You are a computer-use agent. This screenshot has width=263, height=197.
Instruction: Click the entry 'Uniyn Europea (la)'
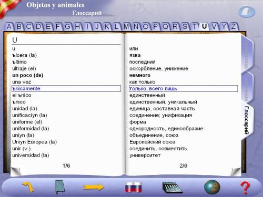click(x=35, y=142)
